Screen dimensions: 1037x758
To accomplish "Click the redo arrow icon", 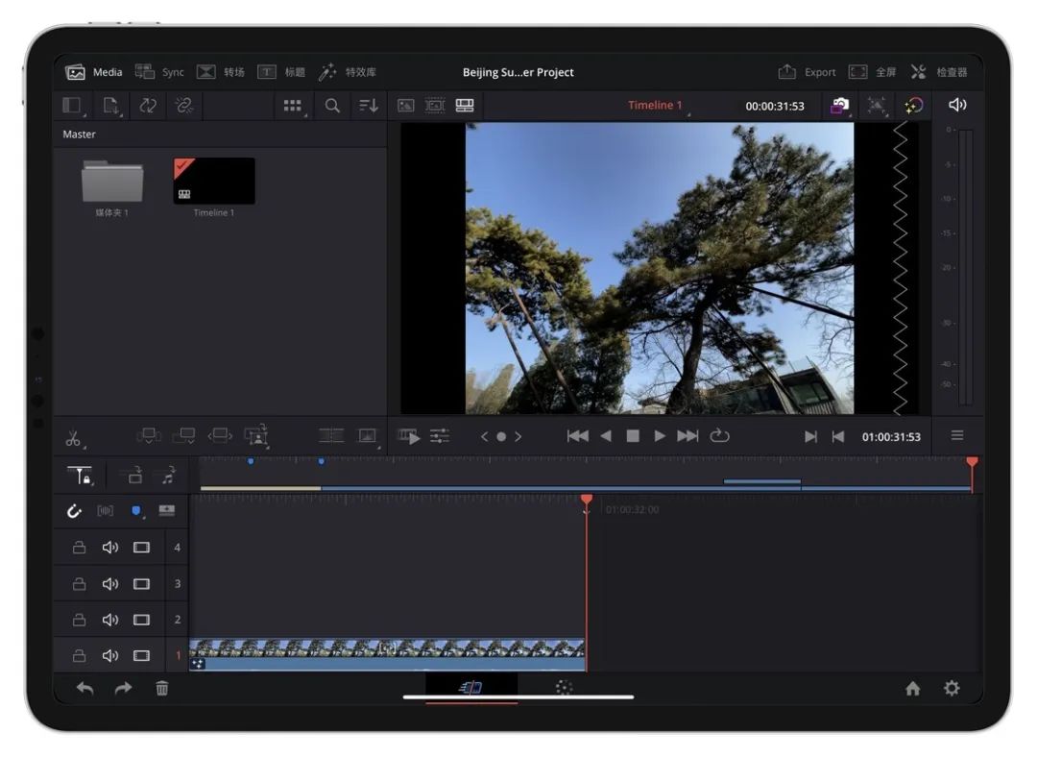I will tap(123, 688).
